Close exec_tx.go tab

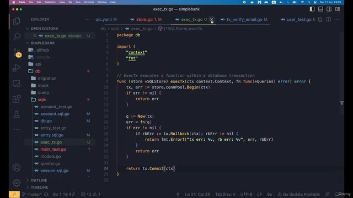[x=211, y=20]
